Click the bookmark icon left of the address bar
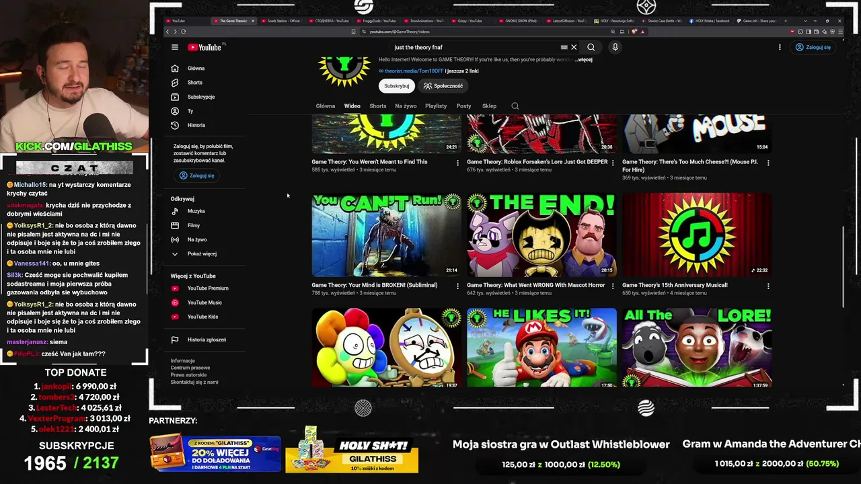 point(353,32)
